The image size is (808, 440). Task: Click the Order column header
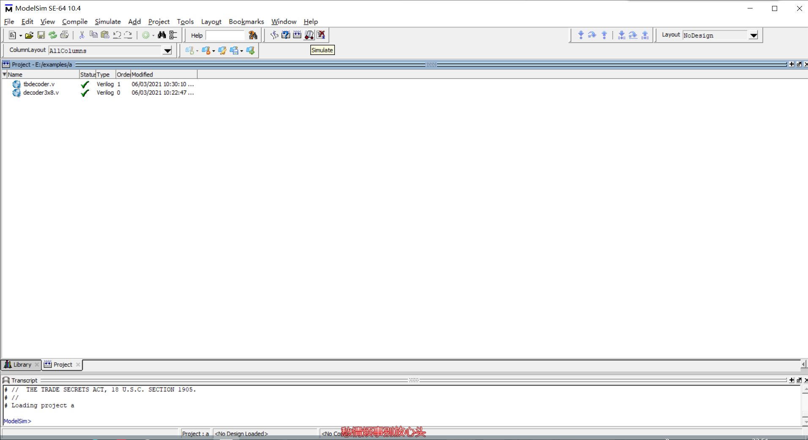[x=123, y=74]
